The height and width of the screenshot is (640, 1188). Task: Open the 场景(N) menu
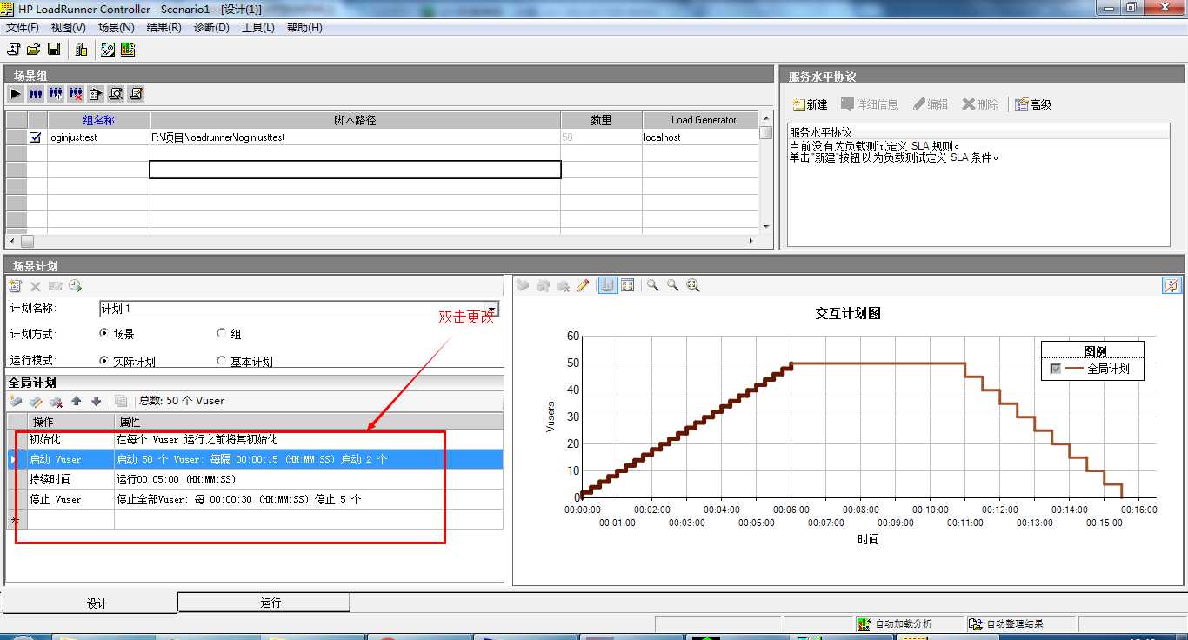pyautogui.click(x=116, y=28)
